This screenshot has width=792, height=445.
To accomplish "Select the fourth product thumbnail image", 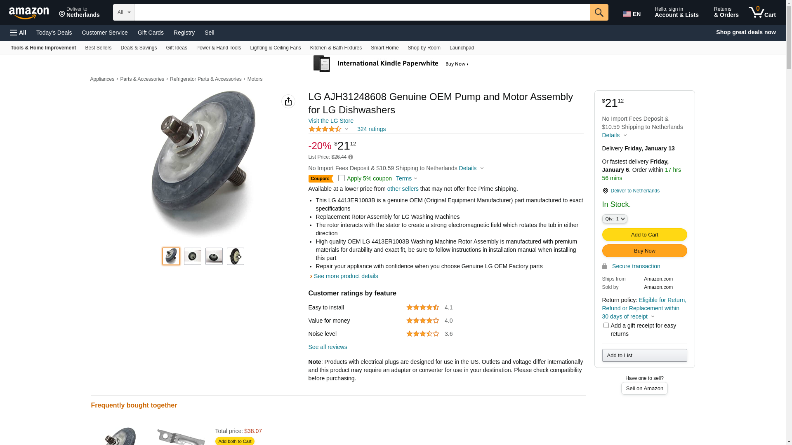I will tap(235, 256).
